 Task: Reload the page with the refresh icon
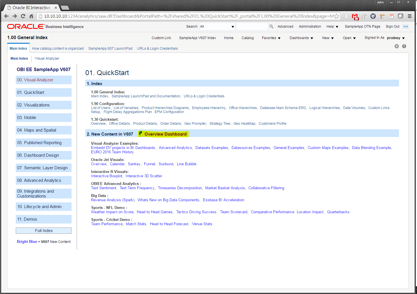pyautogui.click(x=23, y=16)
